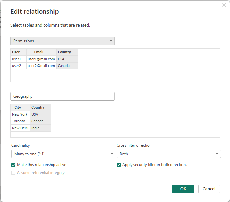Image resolution: width=230 pixels, height=202 pixels.
Task: Select the Email column header
Action: tap(39, 52)
